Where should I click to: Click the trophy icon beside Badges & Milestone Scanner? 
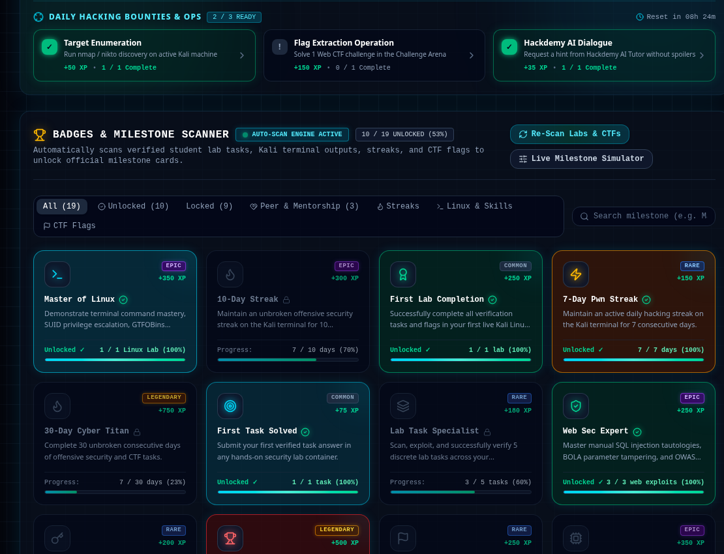pyautogui.click(x=40, y=135)
